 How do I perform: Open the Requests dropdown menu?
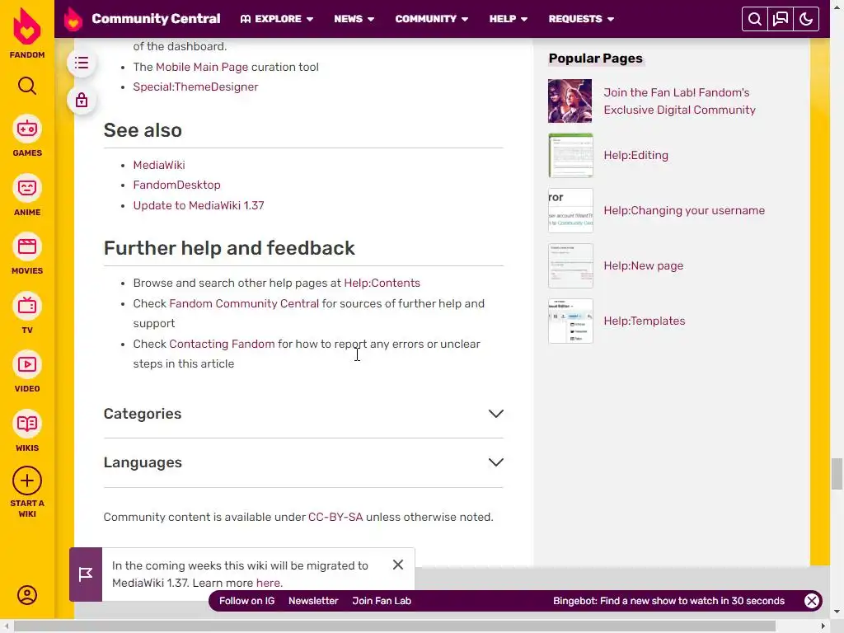pos(581,19)
